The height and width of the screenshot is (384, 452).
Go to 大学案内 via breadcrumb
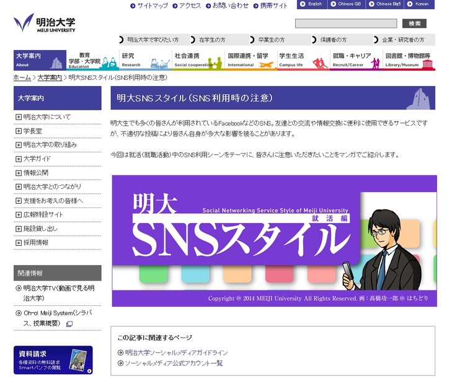coord(50,77)
